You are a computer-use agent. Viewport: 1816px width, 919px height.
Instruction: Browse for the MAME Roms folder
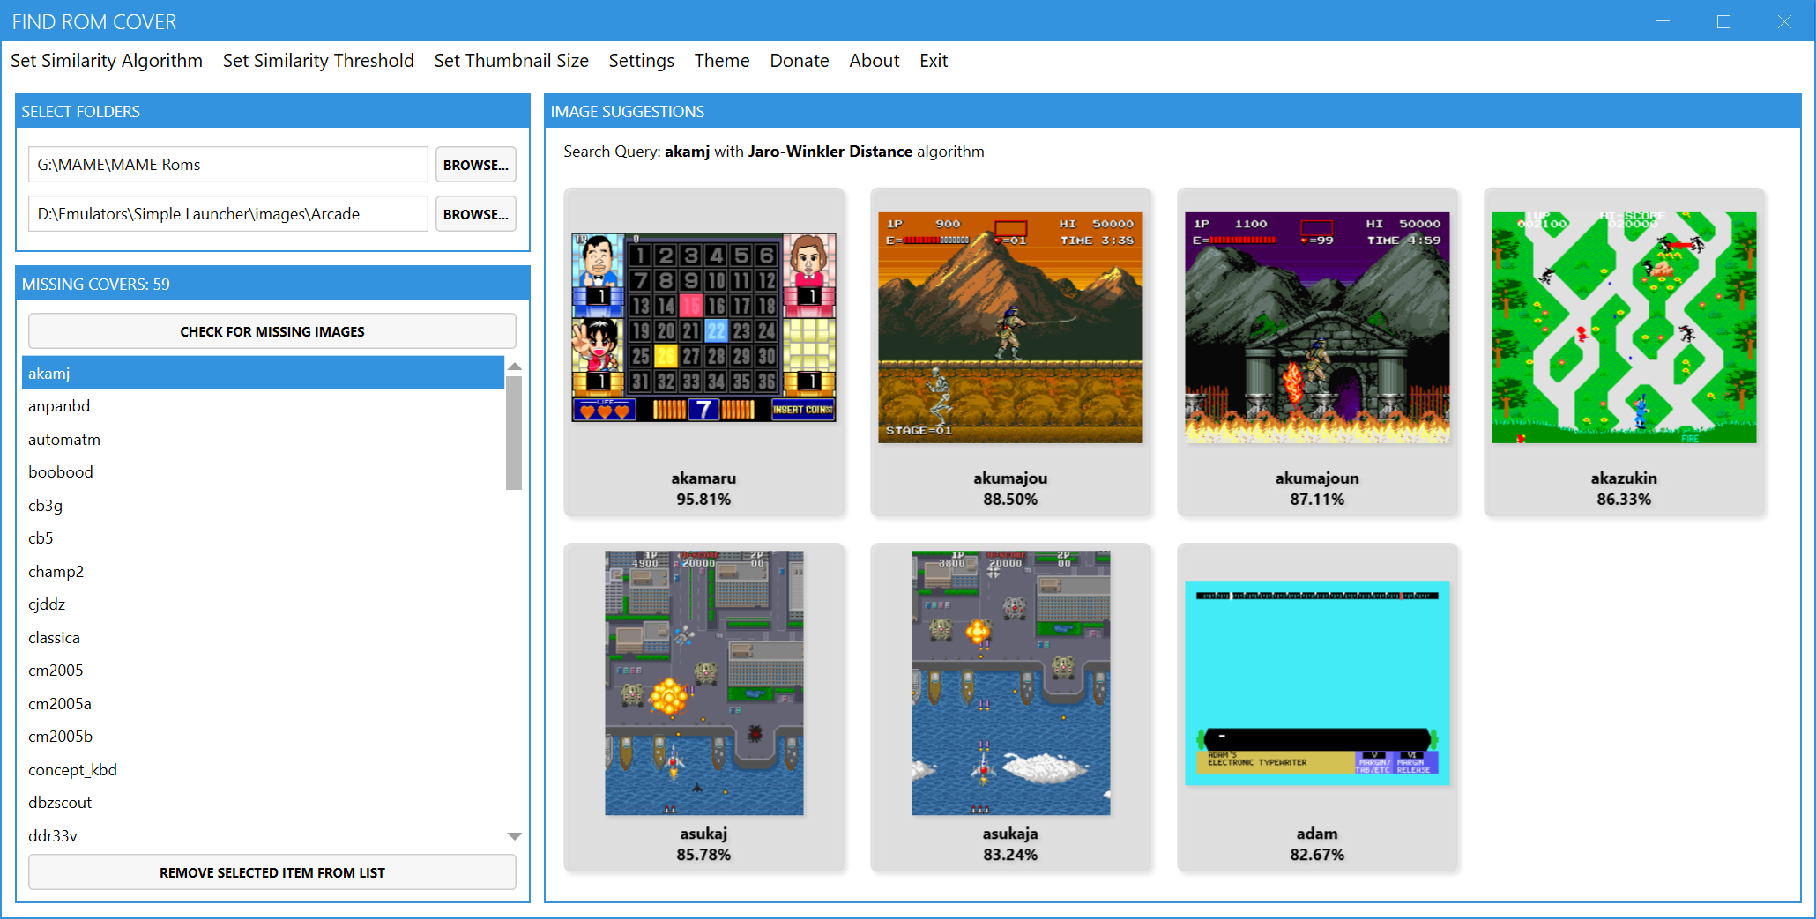coord(476,165)
